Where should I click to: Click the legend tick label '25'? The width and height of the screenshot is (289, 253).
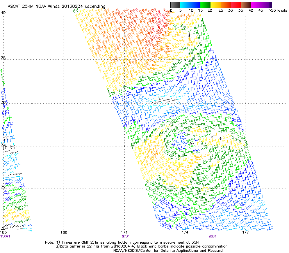(221, 11)
